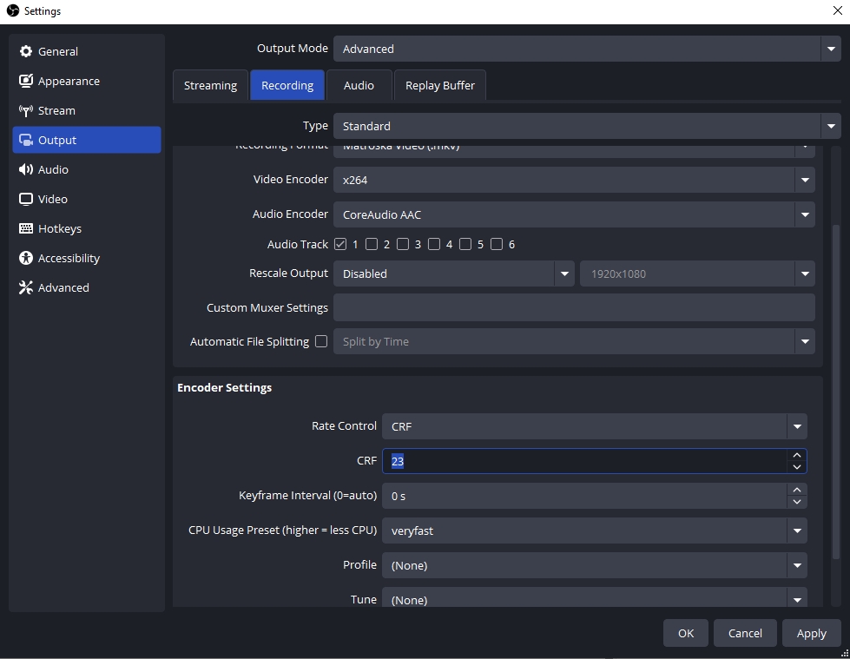Open the Split by Time dropdown
The image size is (850, 659).
pos(574,341)
